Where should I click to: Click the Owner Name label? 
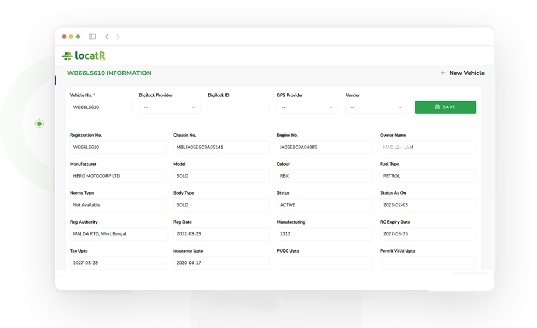(x=393, y=135)
